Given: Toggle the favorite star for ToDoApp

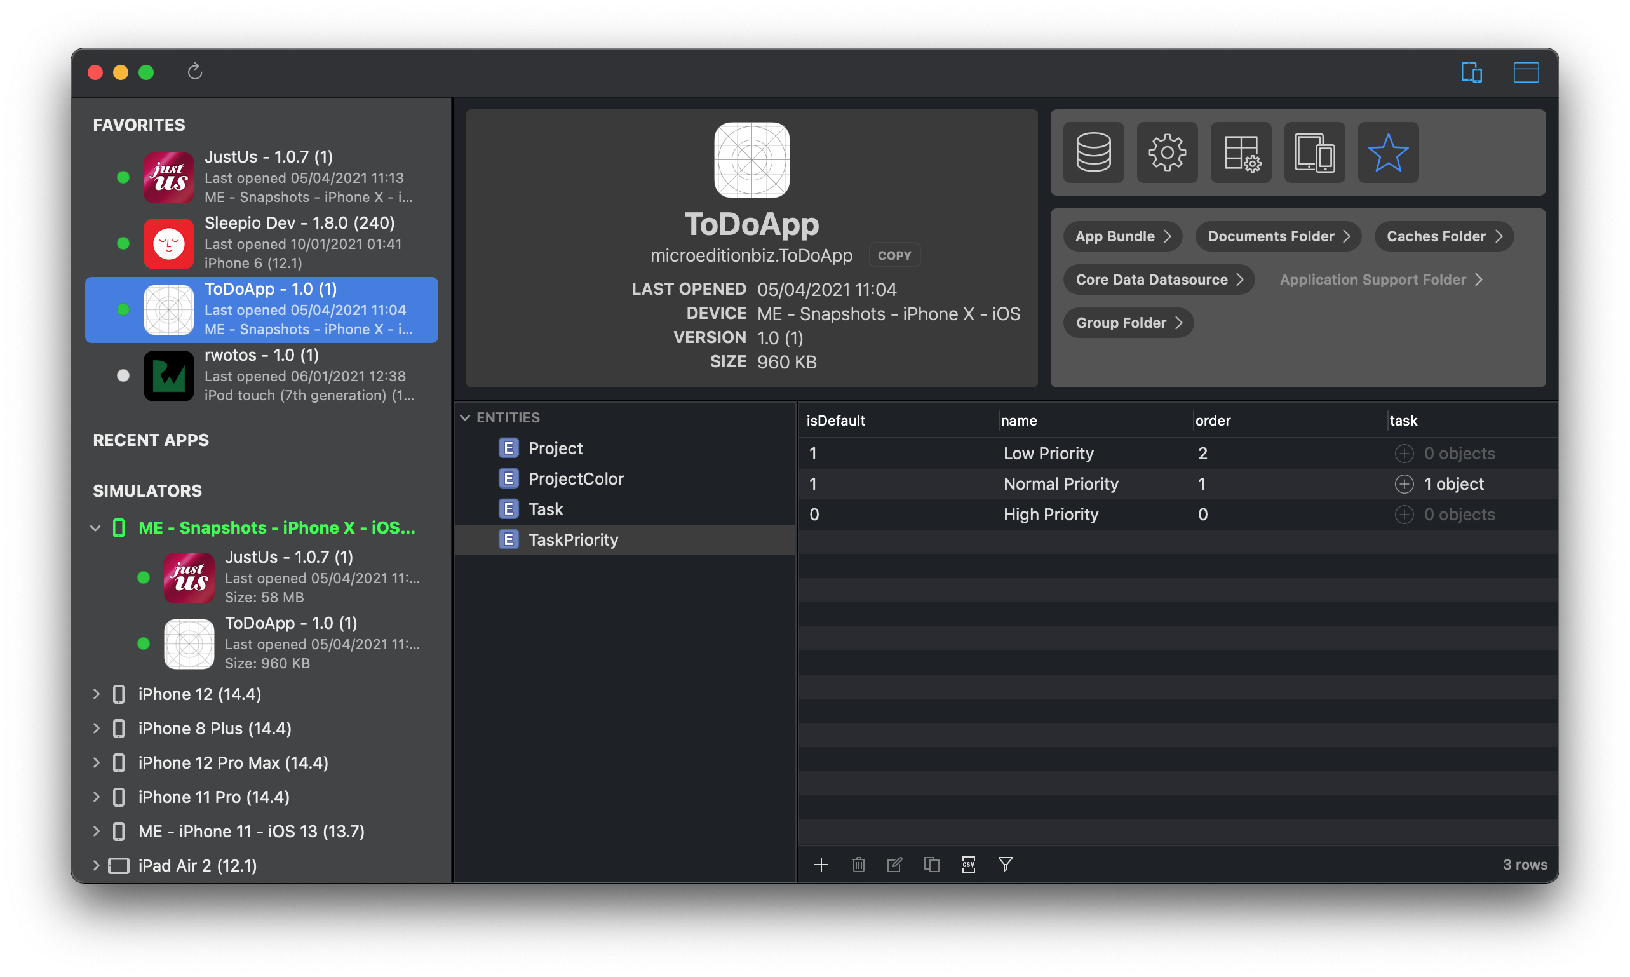Looking at the screenshot, I should tap(1388, 152).
